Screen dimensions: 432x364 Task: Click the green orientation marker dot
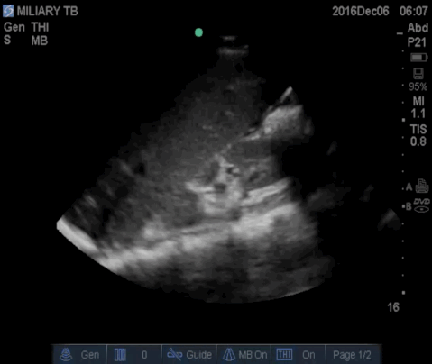coord(198,32)
